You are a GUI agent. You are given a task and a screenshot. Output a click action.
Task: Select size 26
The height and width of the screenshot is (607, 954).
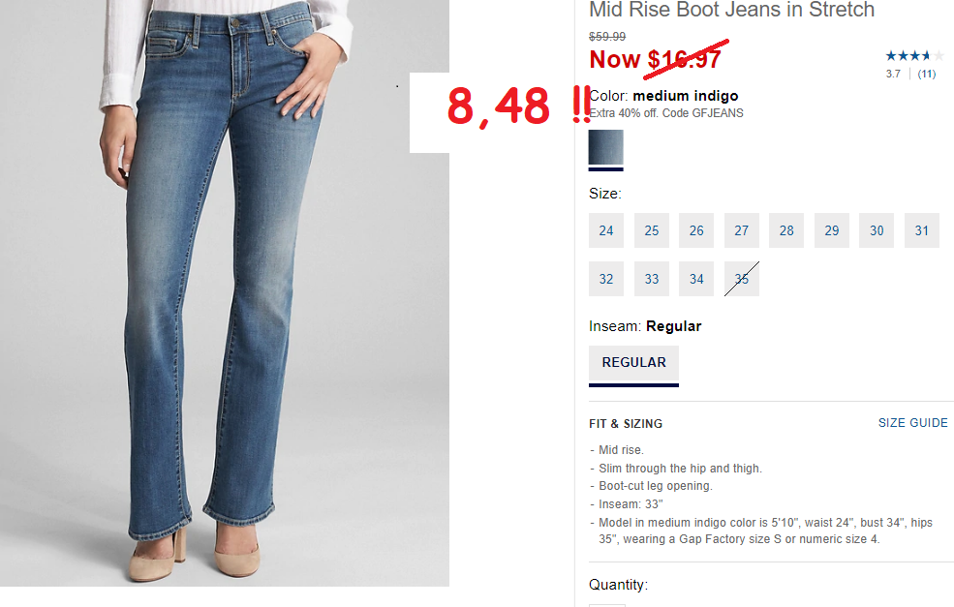[696, 230]
